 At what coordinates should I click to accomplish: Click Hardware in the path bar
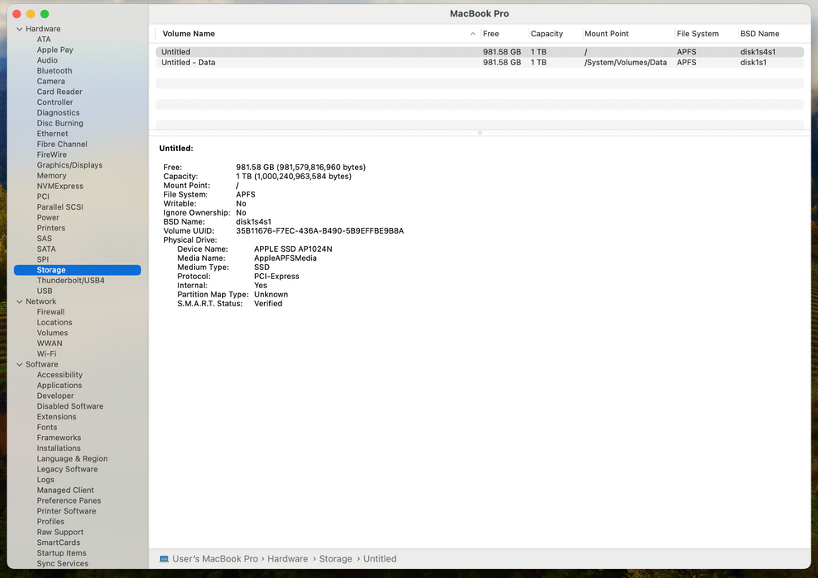pos(287,559)
